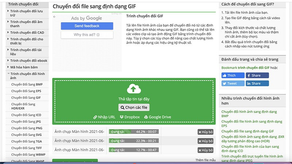Expand Mã hóa hàm băm section
This screenshot has width=292, height=164.
pos(27,67)
